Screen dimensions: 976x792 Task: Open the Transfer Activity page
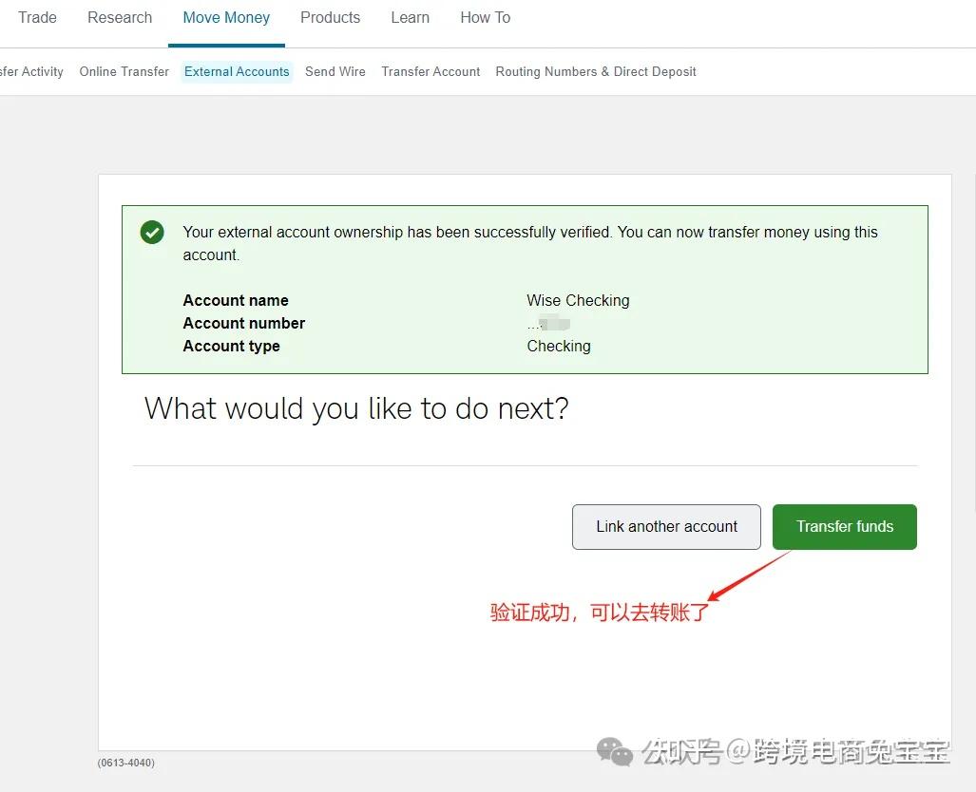pos(31,71)
